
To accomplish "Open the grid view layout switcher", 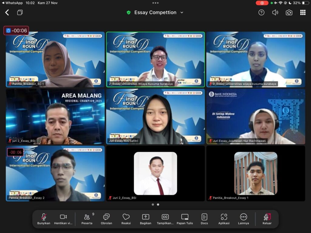I will (x=303, y=12).
